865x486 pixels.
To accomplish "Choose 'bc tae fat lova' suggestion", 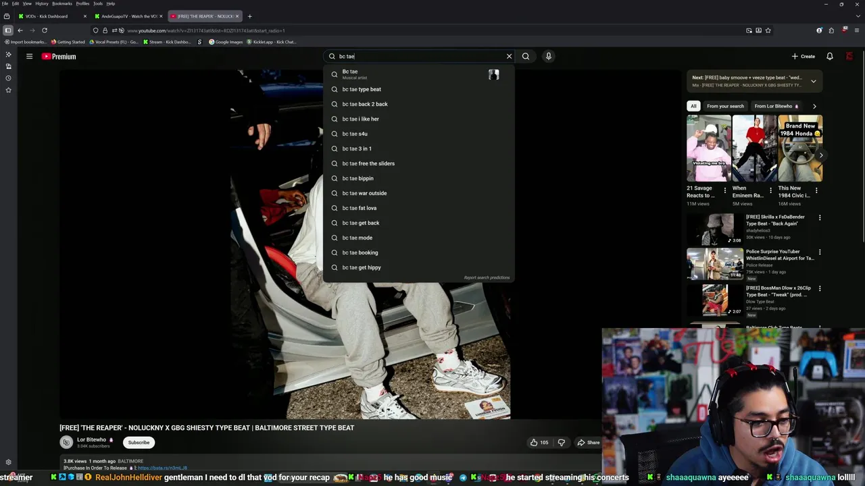I will pos(419,208).
